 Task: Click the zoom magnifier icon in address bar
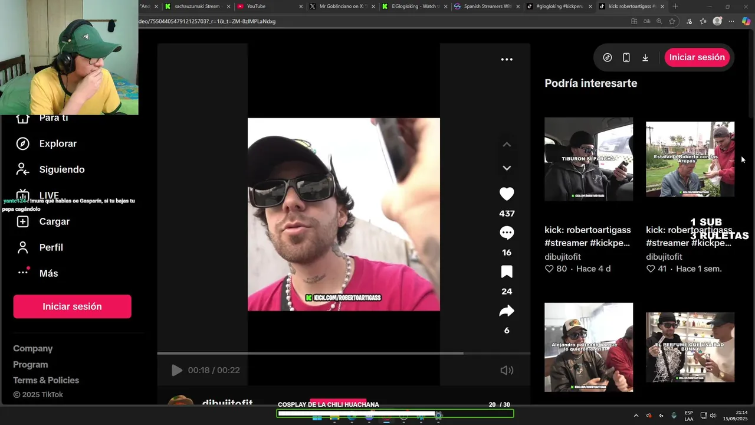point(659,21)
